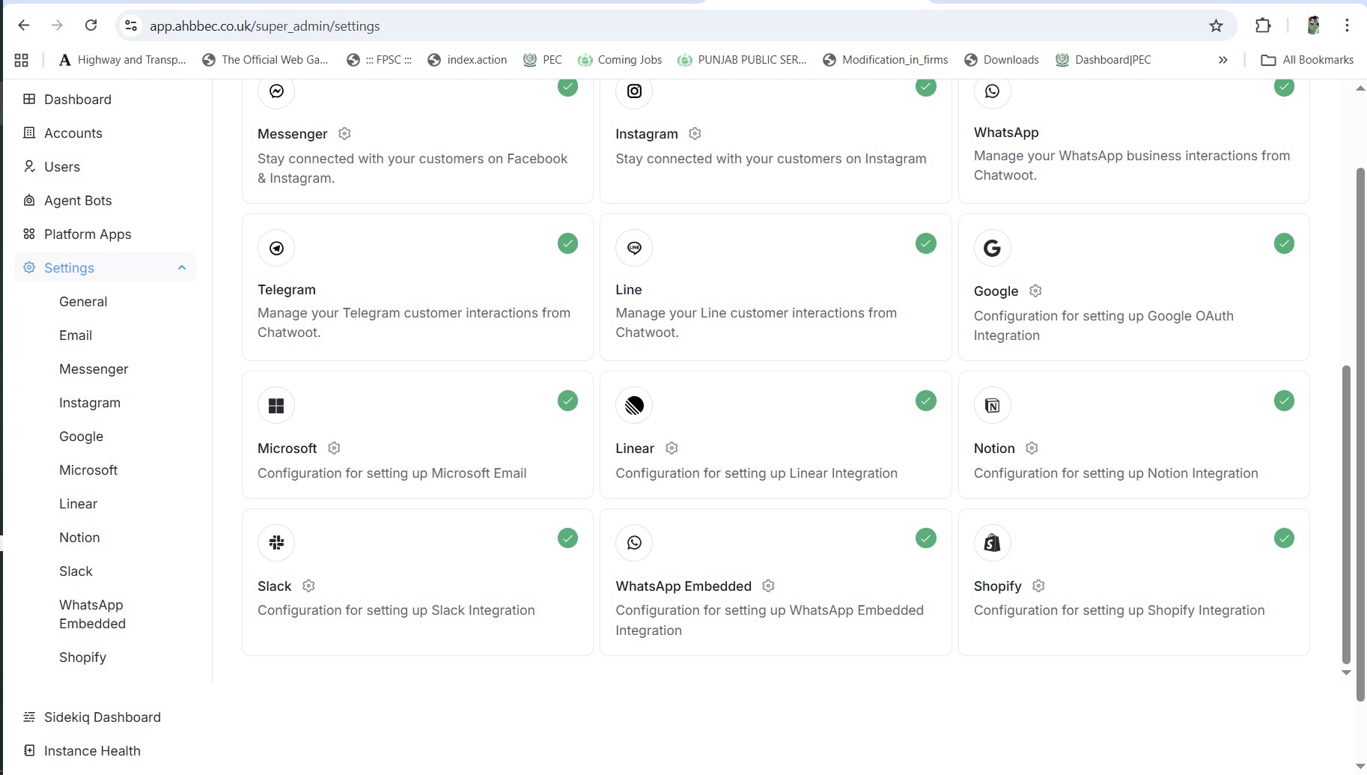The height and width of the screenshot is (775, 1367).
Task: Click the Messenger card gear icon
Action: (x=344, y=133)
